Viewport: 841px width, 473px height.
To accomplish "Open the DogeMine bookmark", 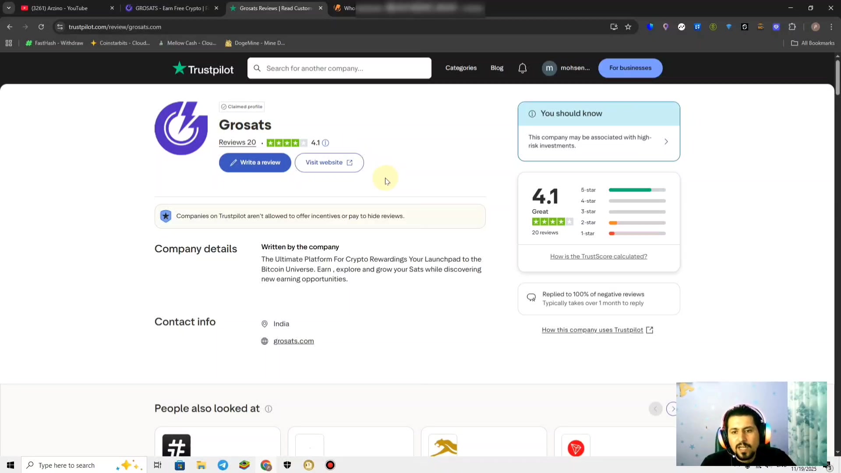I will [255, 43].
